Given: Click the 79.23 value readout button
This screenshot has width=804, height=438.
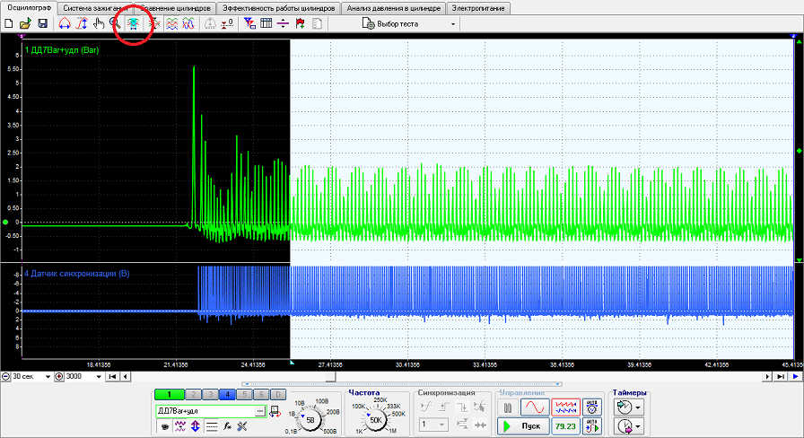Looking at the screenshot, I should (565, 426).
